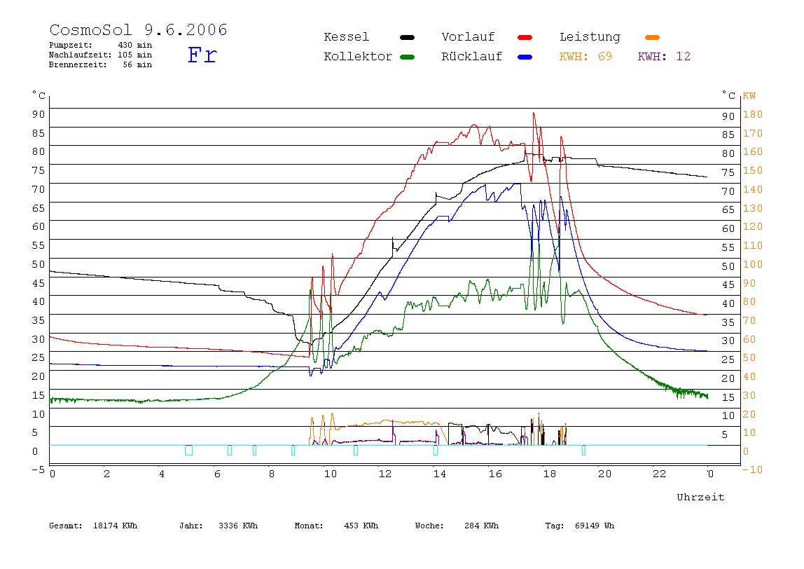Click the orange "KW" axis unit label
This screenshot has width=804, height=569.
pyautogui.click(x=749, y=96)
